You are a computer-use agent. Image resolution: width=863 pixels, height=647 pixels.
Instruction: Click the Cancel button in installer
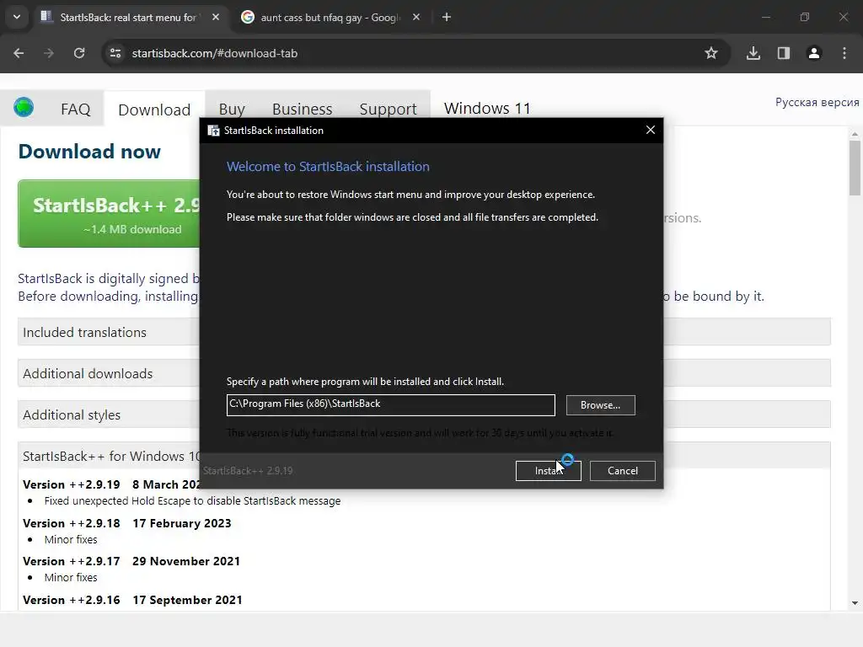tap(623, 471)
